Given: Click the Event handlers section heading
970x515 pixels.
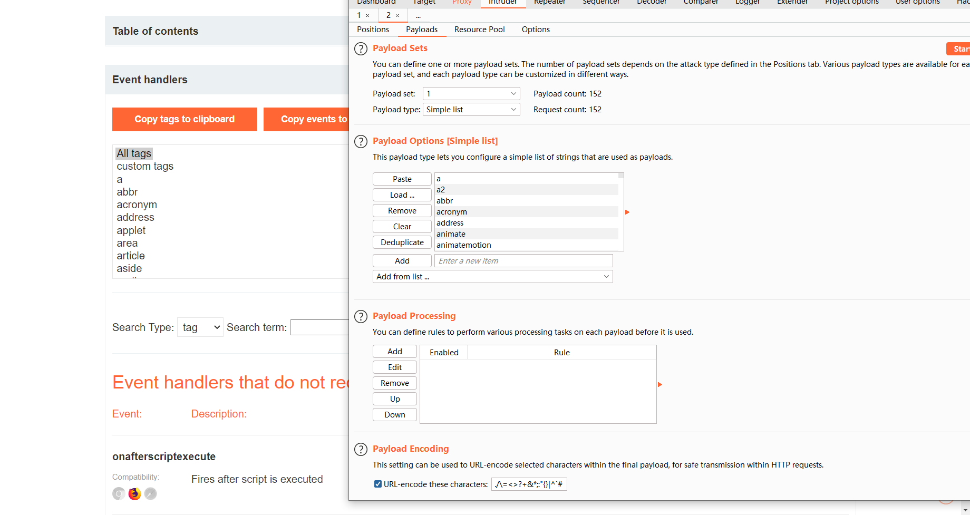Looking at the screenshot, I should (x=150, y=80).
